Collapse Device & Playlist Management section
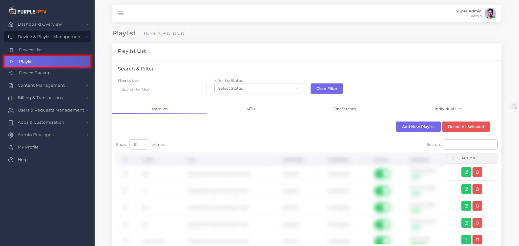 [x=47, y=37]
